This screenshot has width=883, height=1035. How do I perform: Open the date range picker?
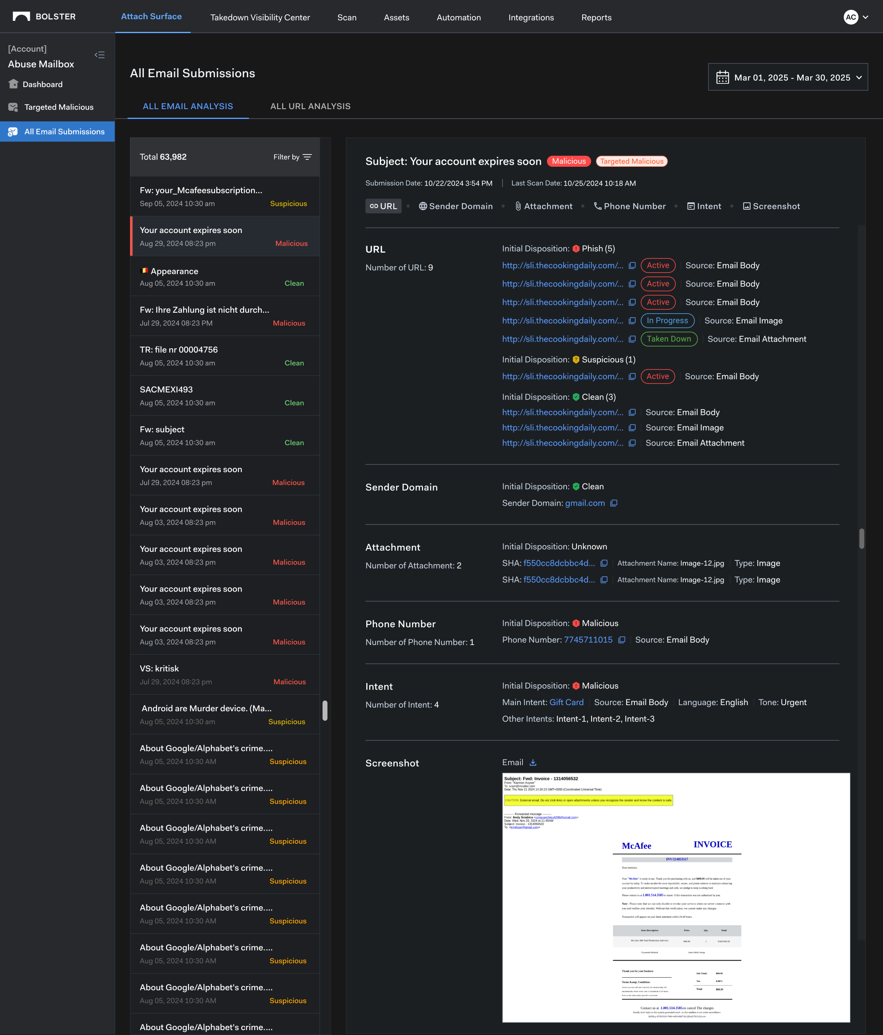coord(788,77)
